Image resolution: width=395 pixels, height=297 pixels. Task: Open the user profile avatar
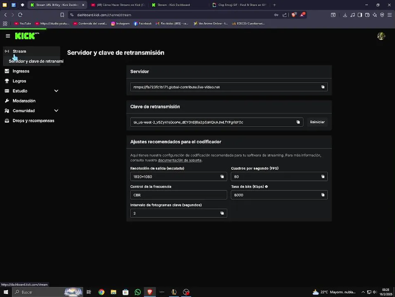coord(381,36)
